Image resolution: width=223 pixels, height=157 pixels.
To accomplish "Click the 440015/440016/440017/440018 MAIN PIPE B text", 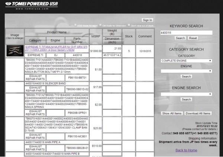I will click(52, 154).
